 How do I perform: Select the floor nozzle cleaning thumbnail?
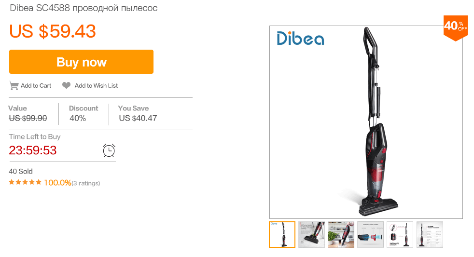pyautogui.click(x=311, y=234)
